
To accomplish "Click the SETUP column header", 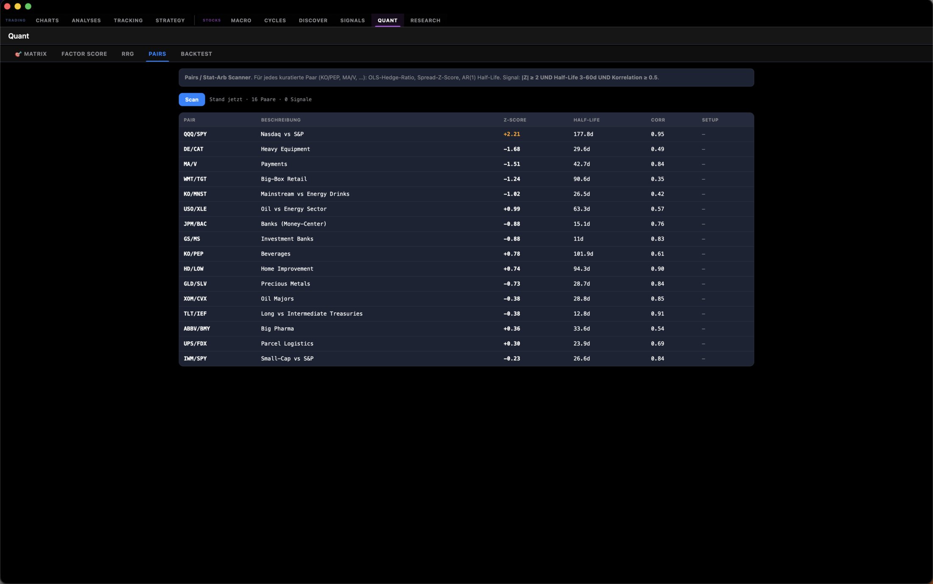I will (x=710, y=120).
